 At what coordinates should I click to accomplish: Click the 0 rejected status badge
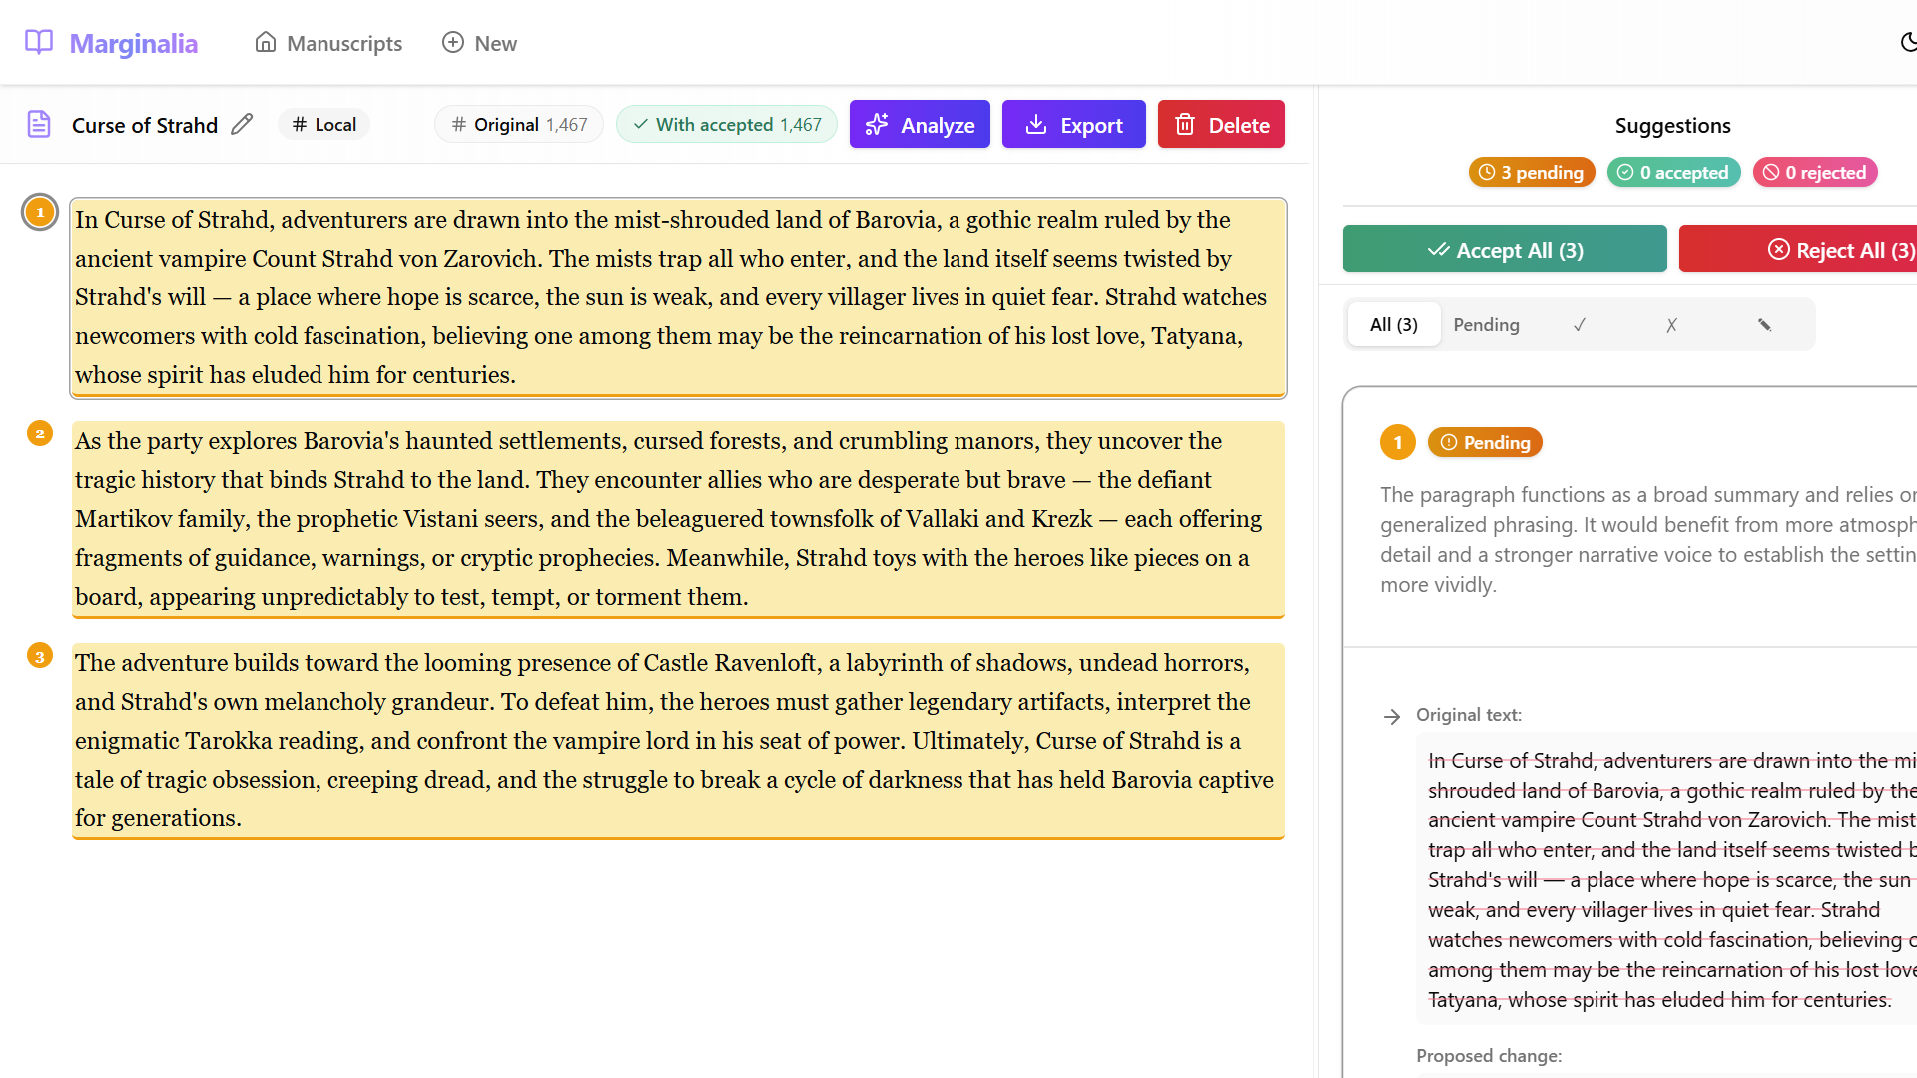[x=1815, y=172]
